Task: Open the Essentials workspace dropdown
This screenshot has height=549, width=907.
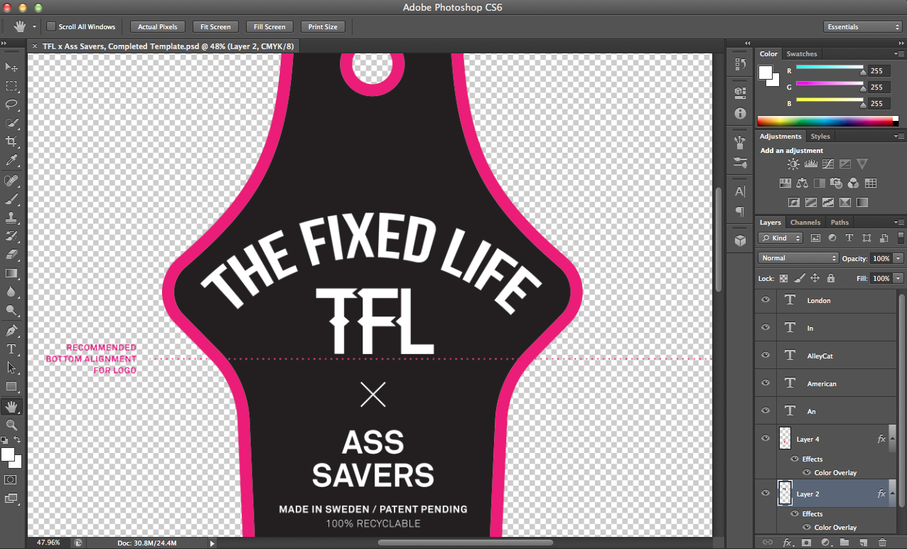Action: click(863, 27)
